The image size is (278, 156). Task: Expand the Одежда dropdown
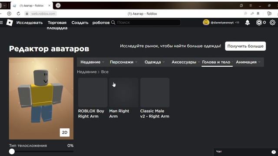click(155, 62)
